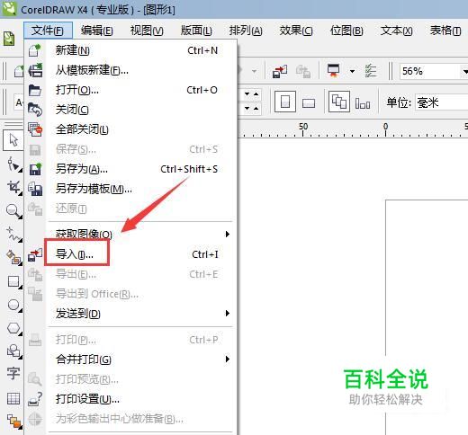The height and width of the screenshot is (435, 468).
Task: Open the 文件(F) menu
Action: click(48, 31)
